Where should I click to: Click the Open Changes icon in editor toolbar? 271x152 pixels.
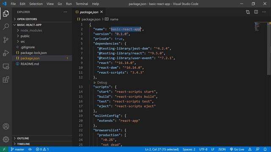click(x=248, y=12)
